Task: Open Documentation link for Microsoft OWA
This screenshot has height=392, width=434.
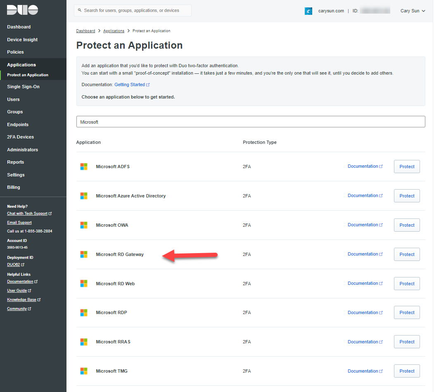Action: click(x=365, y=225)
